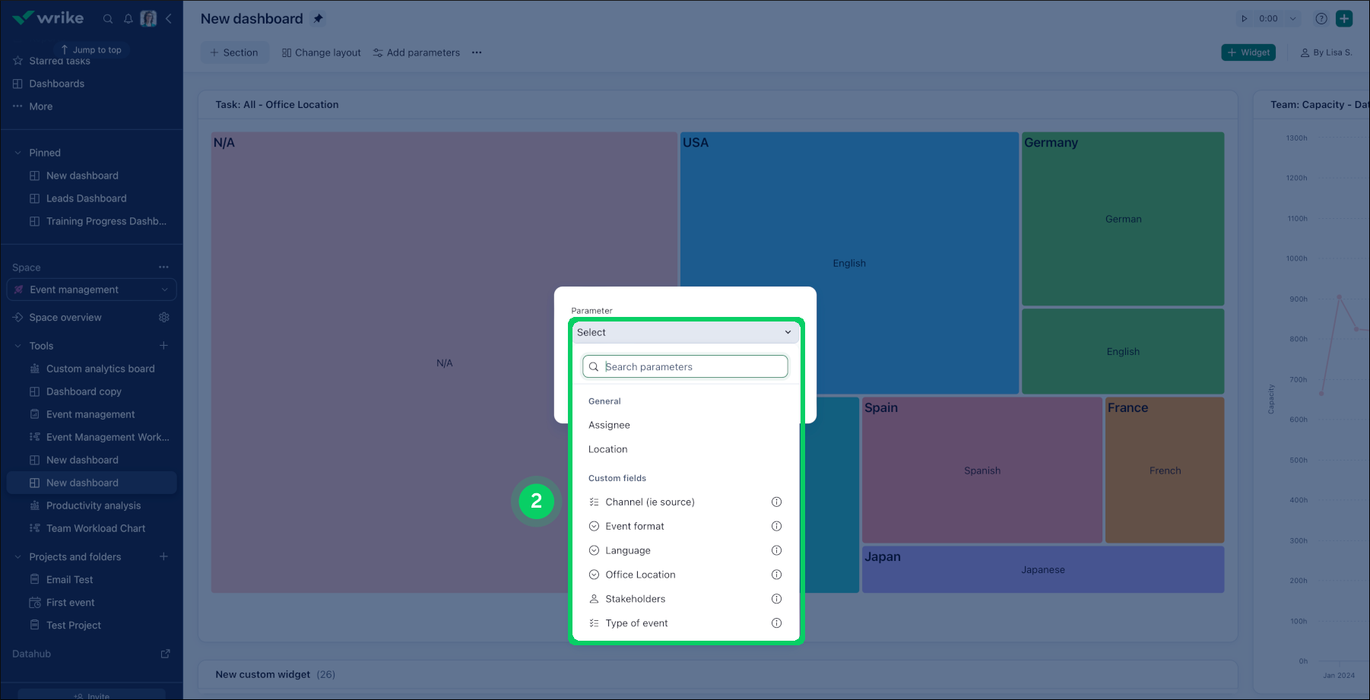Click the Add parameters button

tap(417, 52)
